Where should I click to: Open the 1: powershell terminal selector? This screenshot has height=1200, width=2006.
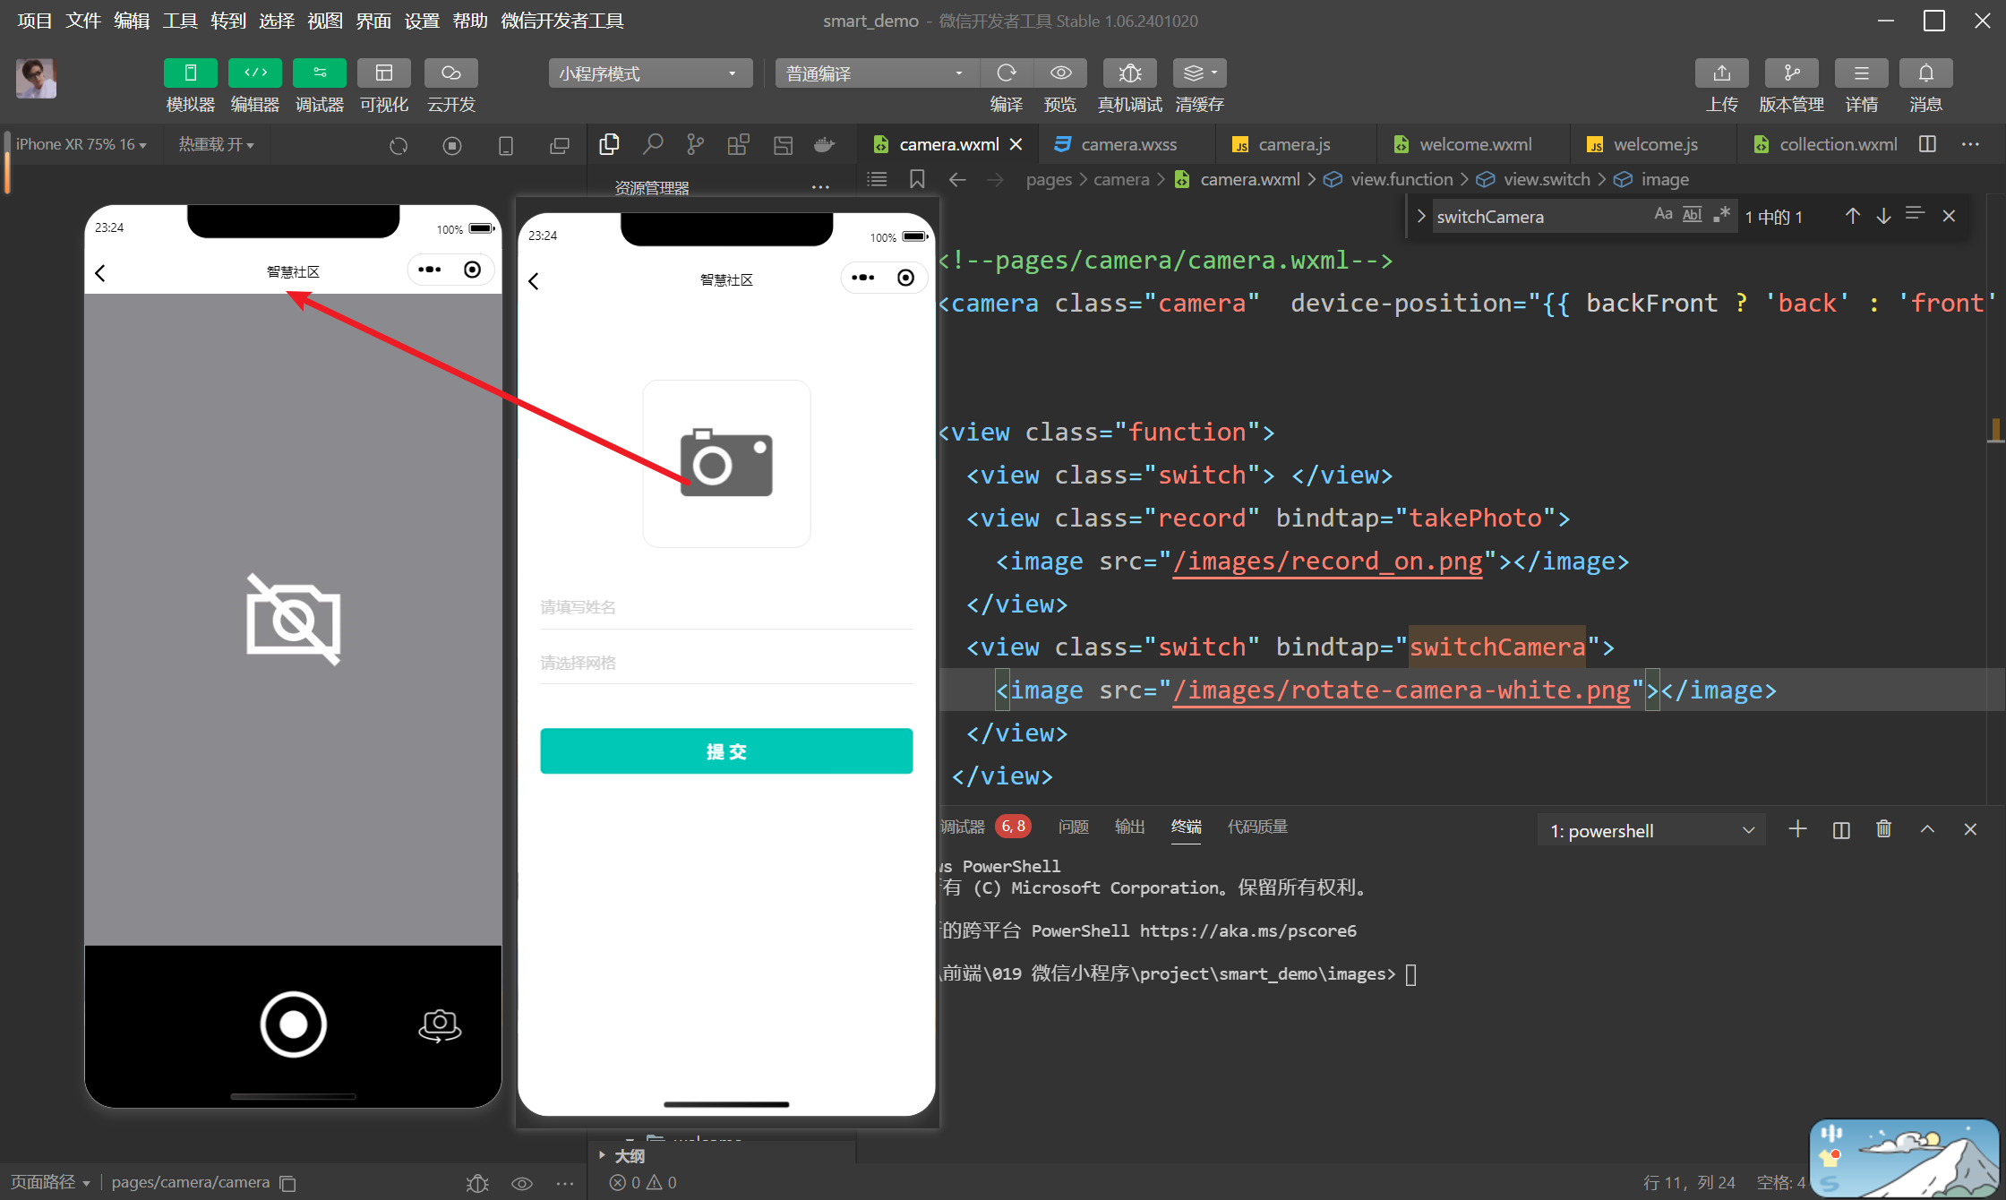1650,831
